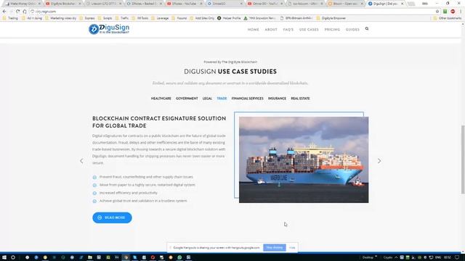Show next case study with right arrow
Image resolution: width=465 pixels, height=261 pixels.
coord(379,161)
